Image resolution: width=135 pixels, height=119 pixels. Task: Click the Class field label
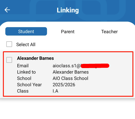[x=23, y=91]
